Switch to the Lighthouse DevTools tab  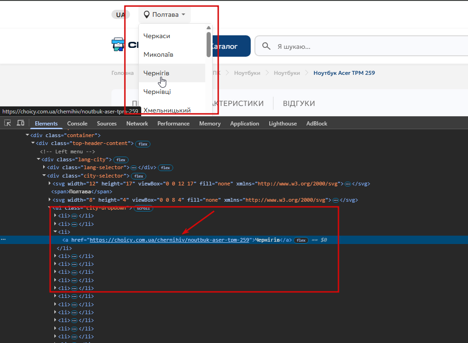point(283,124)
